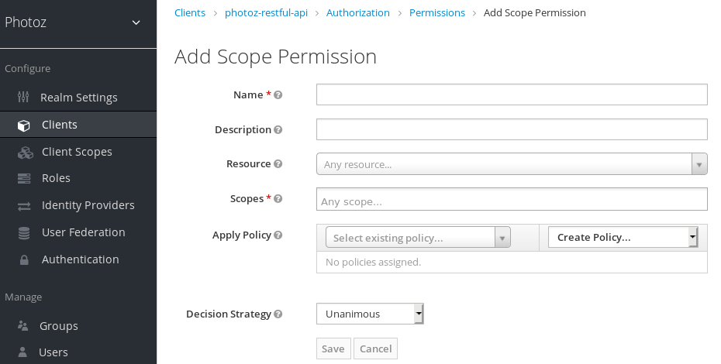Click the help icon beside Name
This screenshot has width=721, height=364.
coord(278,95)
